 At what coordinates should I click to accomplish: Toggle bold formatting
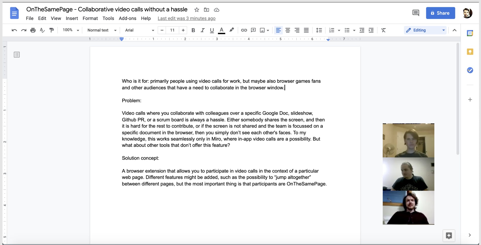point(193,30)
